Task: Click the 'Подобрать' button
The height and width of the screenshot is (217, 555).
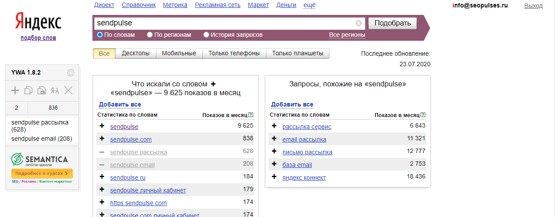Action: (392, 23)
